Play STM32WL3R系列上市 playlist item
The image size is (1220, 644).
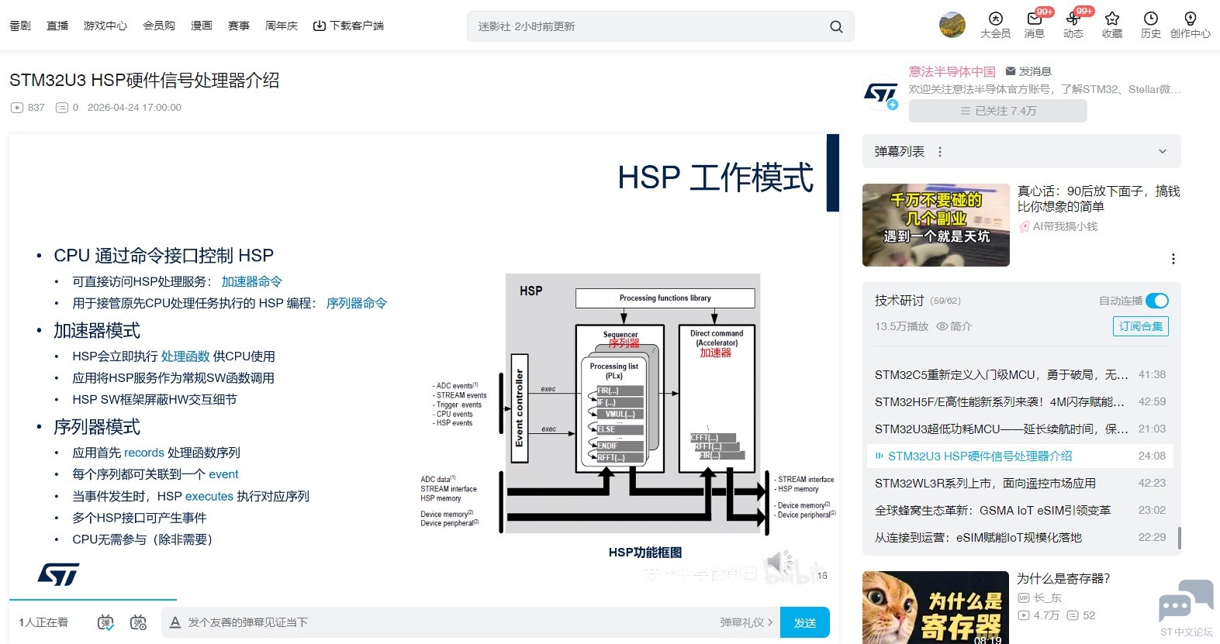pos(1020,484)
